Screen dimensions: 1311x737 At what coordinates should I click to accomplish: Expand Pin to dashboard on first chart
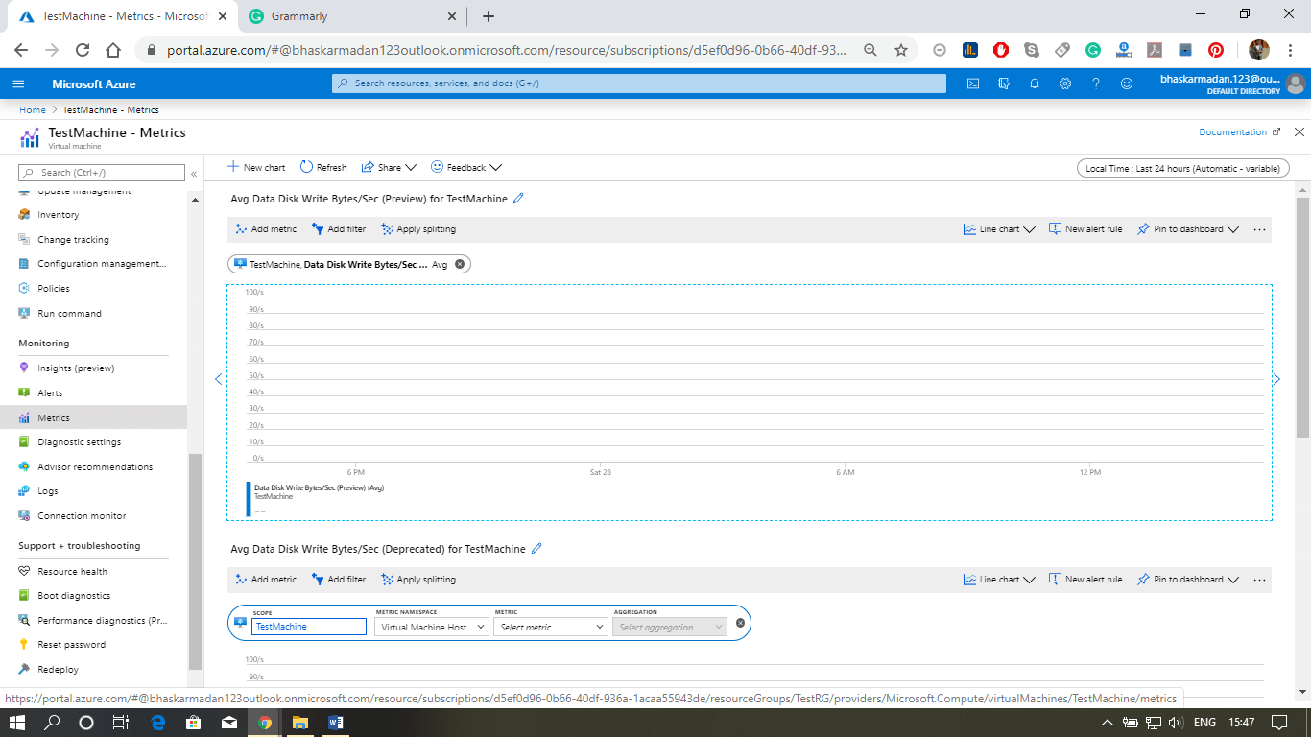coord(1188,229)
